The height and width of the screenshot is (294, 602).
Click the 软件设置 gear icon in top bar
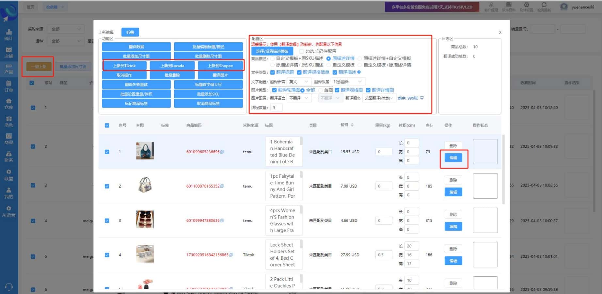tap(526, 5)
